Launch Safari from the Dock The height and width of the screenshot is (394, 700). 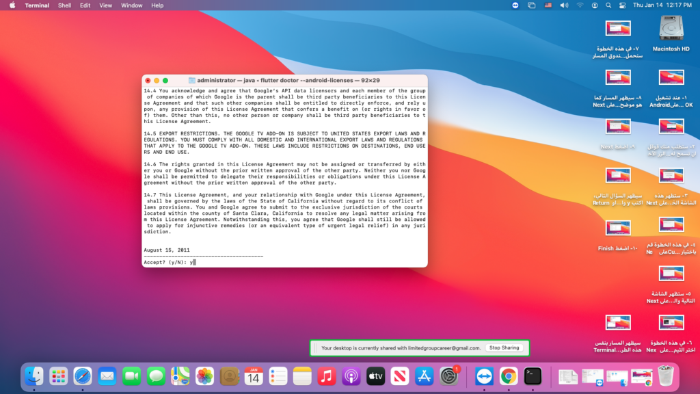coord(83,376)
